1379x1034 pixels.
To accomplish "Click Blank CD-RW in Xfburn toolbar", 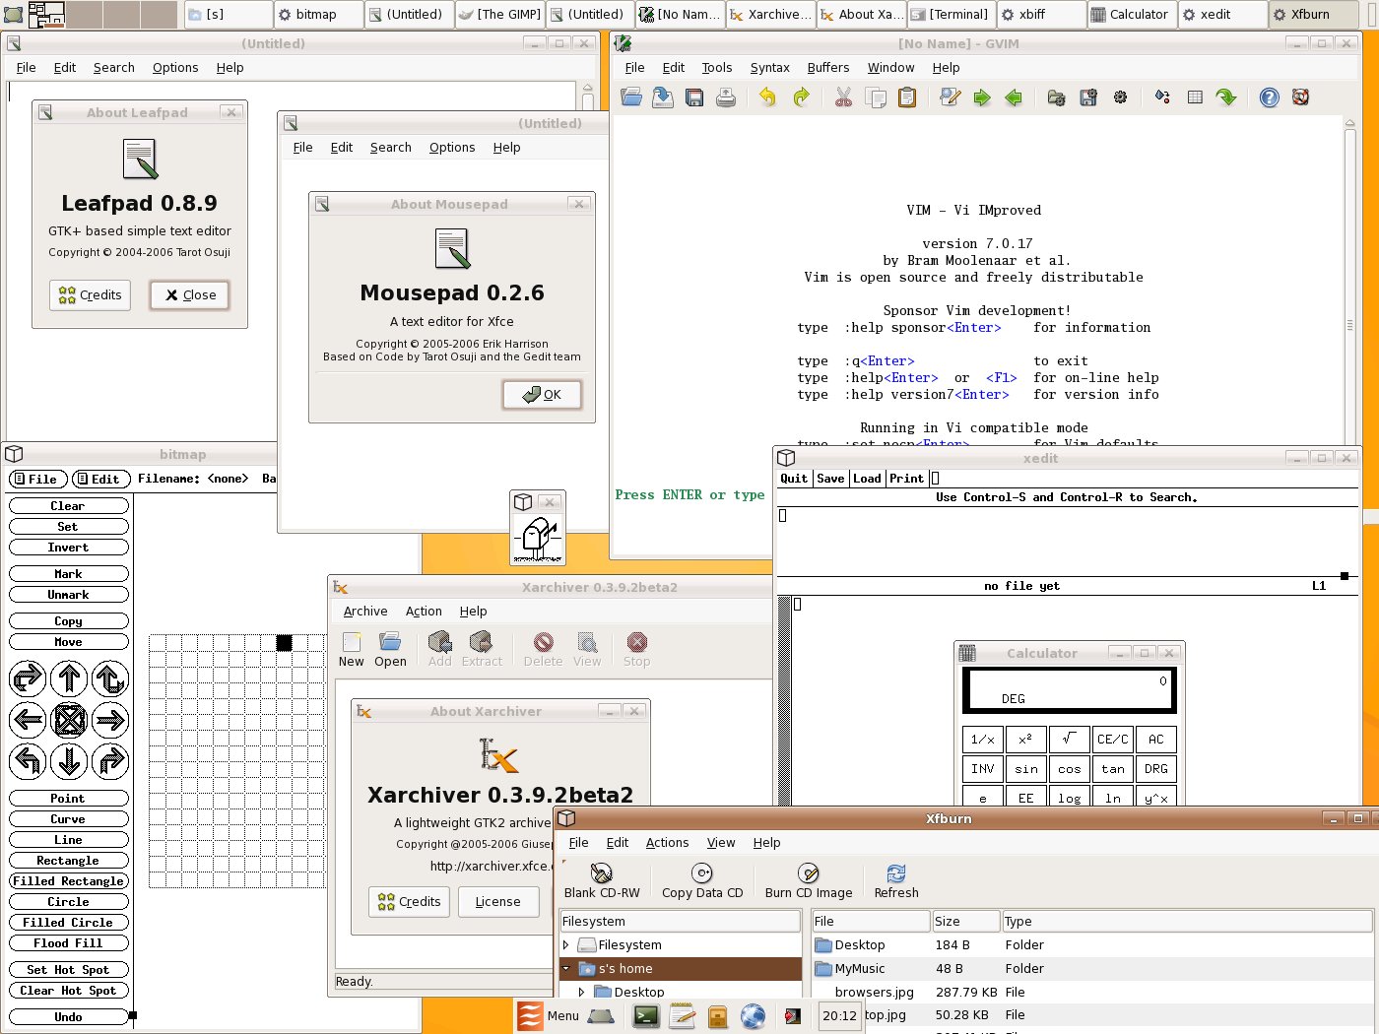I will pyautogui.click(x=602, y=880).
